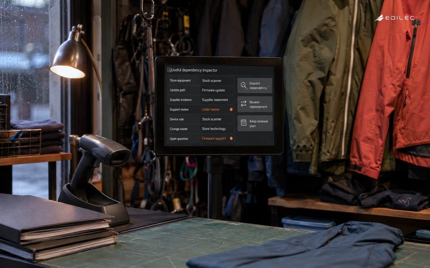Select 'Stock scanner' in the Device role row
This screenshot has height=268, width=430.
212,119
